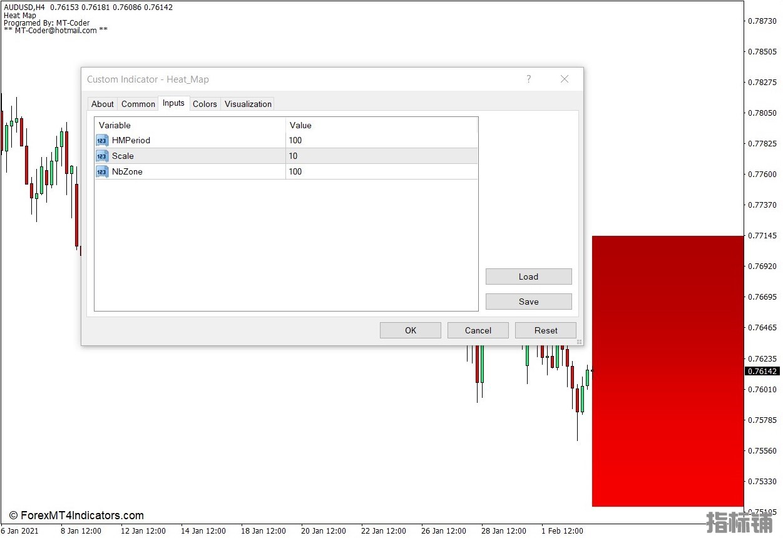This screenshot has height=538, width=783.
Task: Click the Load button
Action: (529, 277)
